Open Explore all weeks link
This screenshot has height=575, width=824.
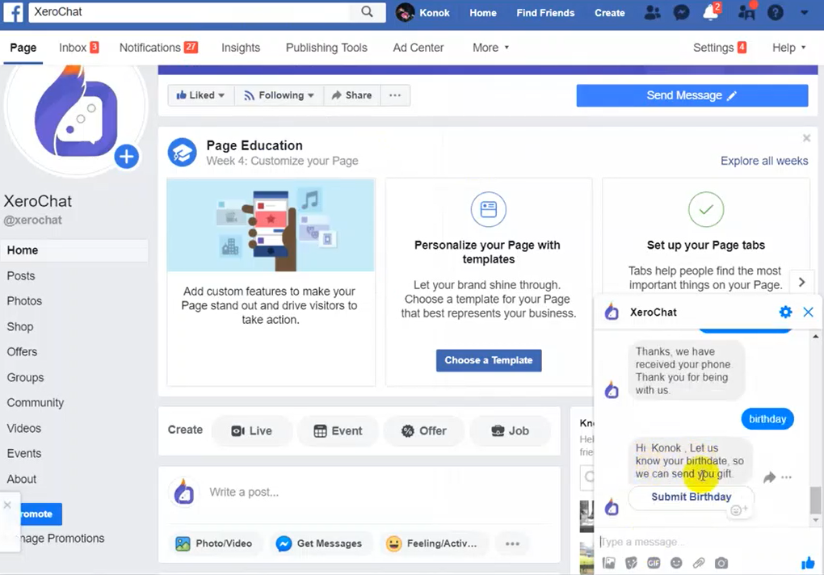tap(764, 161)
